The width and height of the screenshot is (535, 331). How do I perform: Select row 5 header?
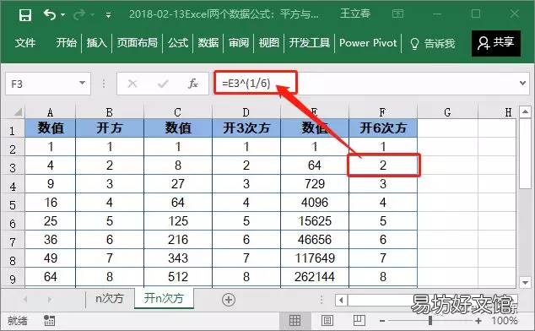13,204
